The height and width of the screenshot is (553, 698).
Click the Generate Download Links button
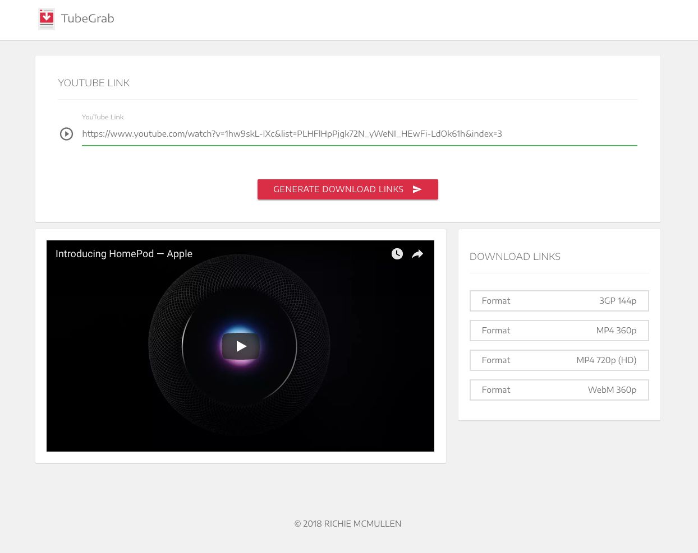348,189
